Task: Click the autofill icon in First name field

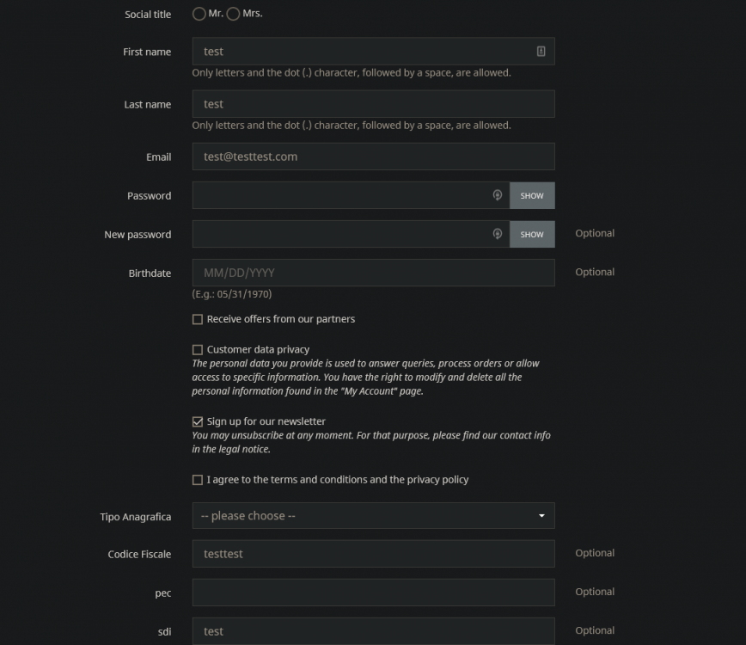Action: 541,52
